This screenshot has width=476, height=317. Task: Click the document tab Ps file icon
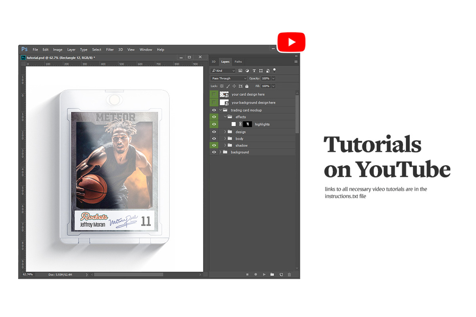(x=23, y=57)
